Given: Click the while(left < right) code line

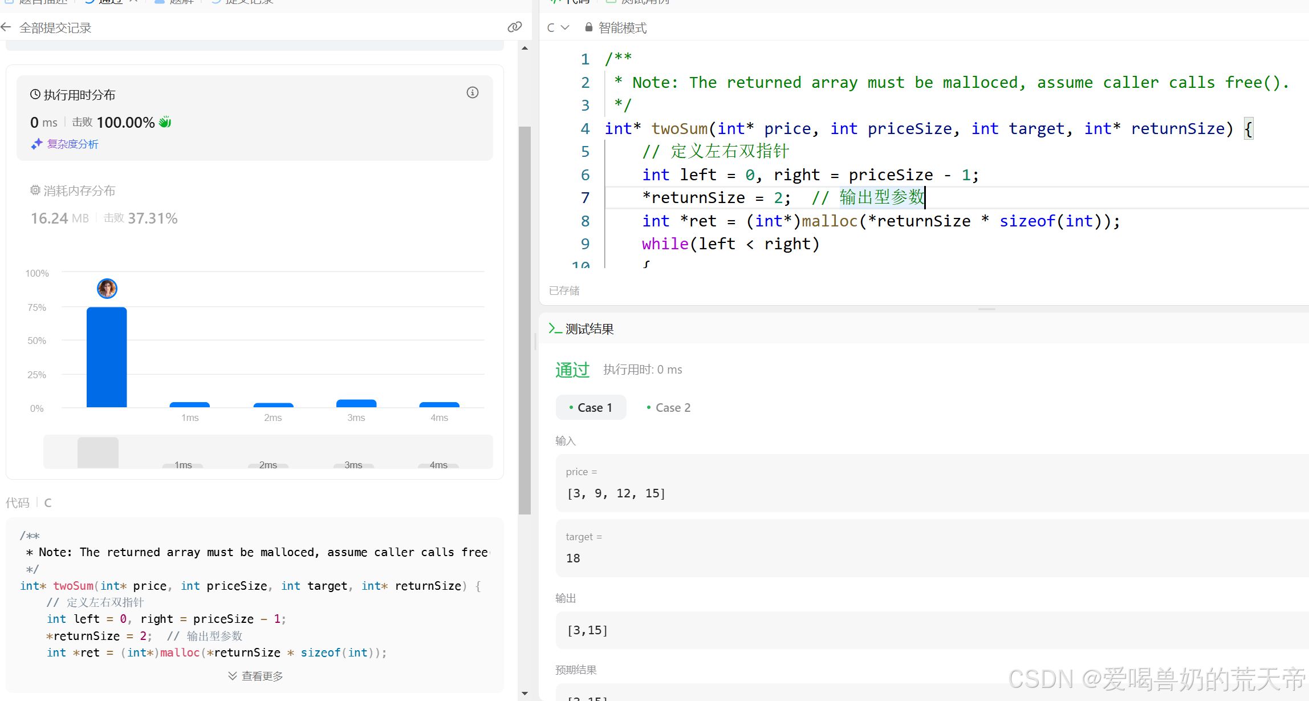Looking at the screenshot, I should coord(731,244).
